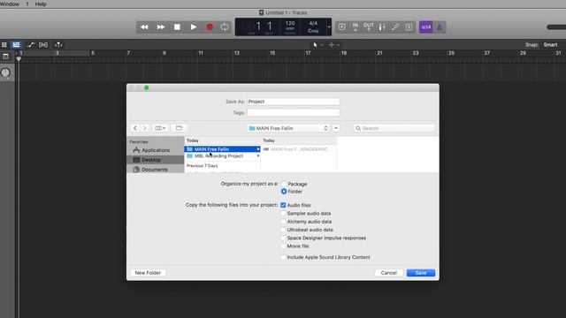Click the Stop transport button
The width and height of the screenshot is (566, 318).
177,27
